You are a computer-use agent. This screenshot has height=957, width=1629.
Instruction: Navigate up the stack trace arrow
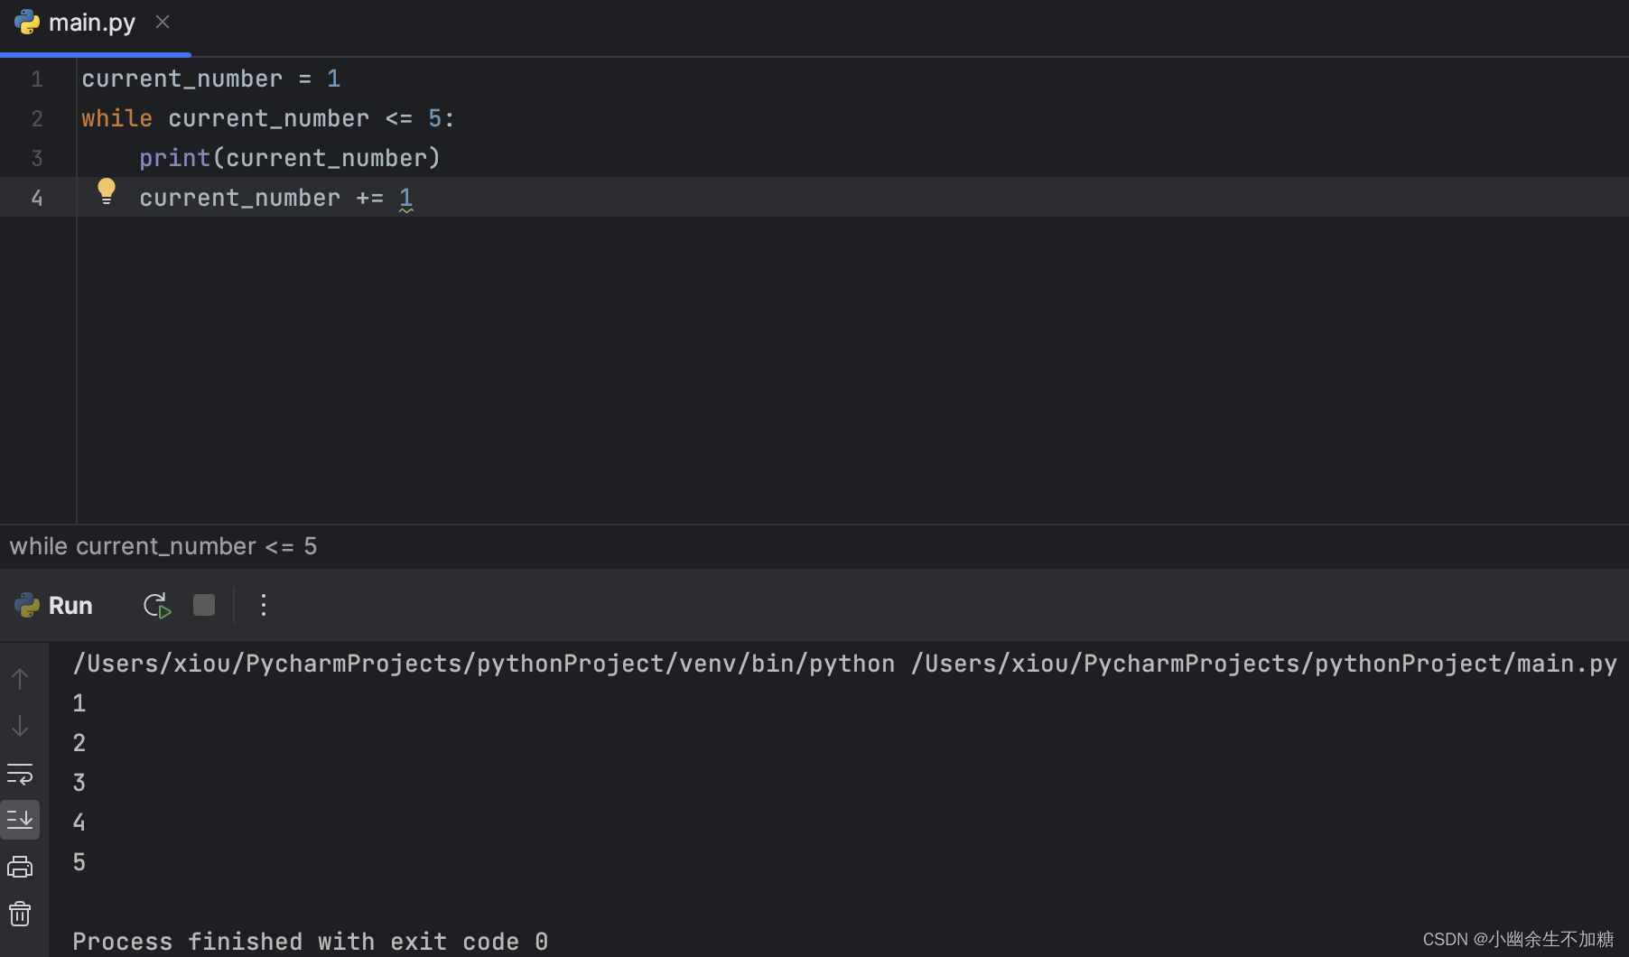[20, 678]
